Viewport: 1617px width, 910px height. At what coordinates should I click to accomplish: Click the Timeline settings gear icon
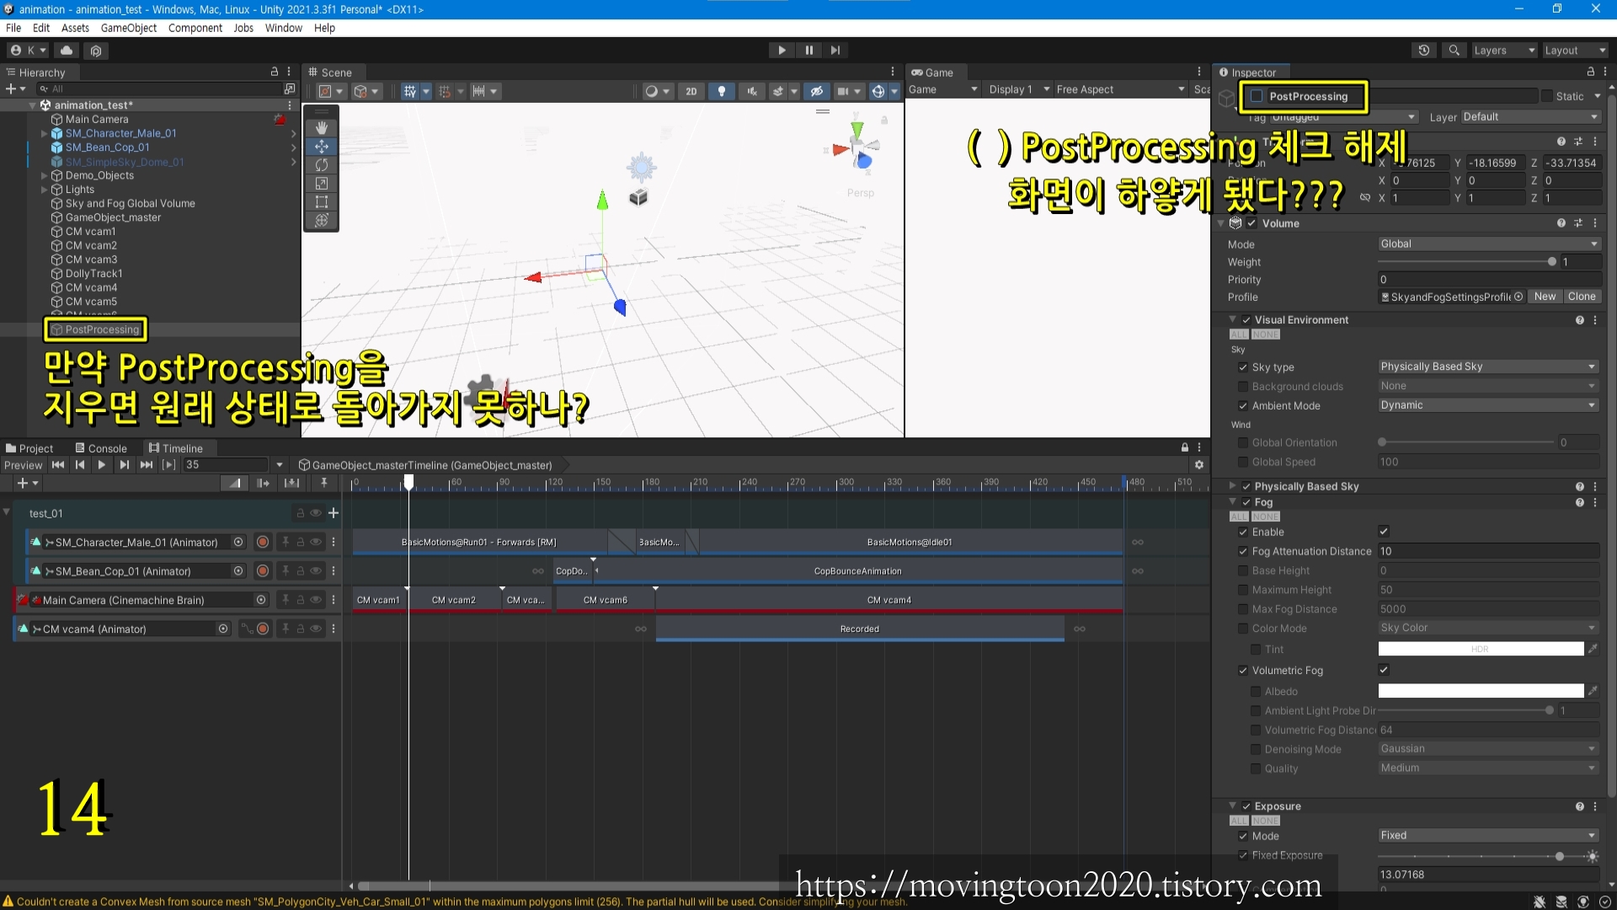tap(1199, 465)
